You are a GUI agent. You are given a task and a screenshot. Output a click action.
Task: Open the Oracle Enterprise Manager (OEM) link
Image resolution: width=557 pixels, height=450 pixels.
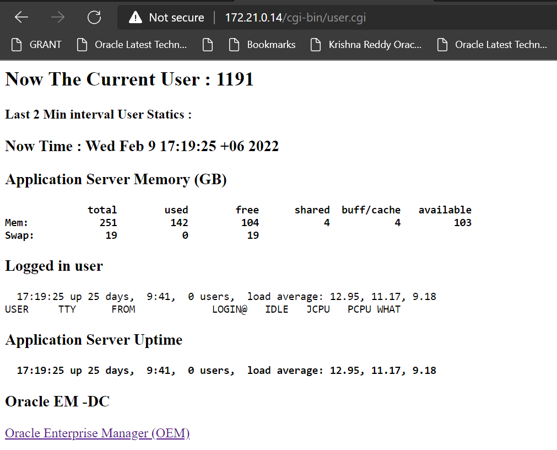98,433
